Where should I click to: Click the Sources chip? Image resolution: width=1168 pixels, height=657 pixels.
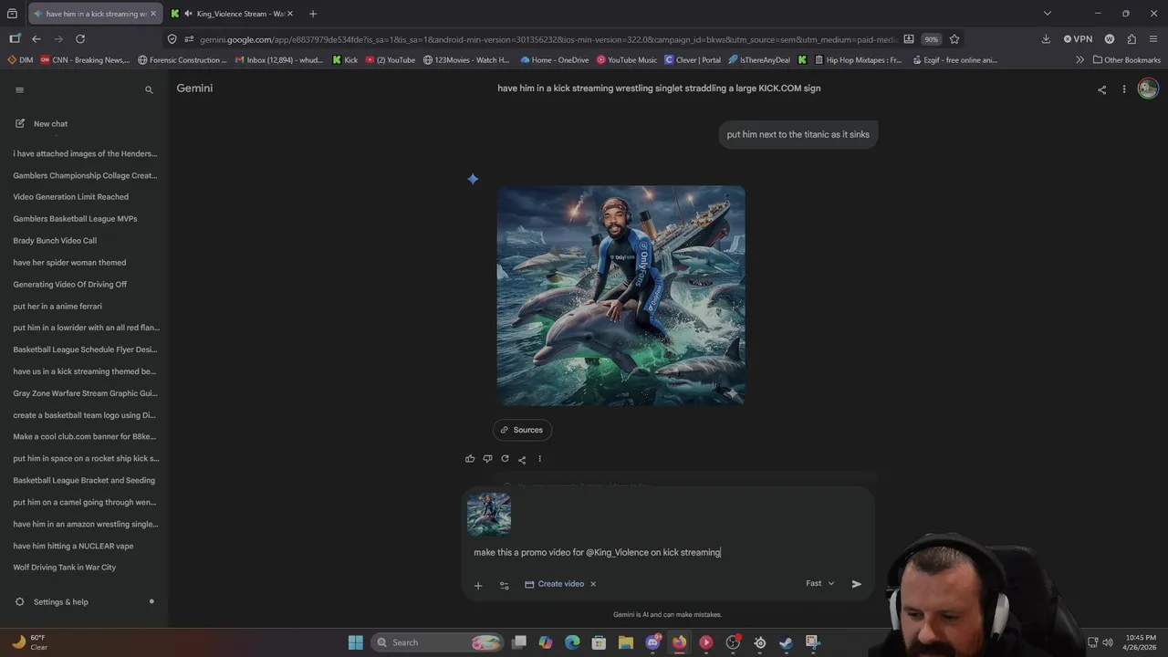coord(522,430)
